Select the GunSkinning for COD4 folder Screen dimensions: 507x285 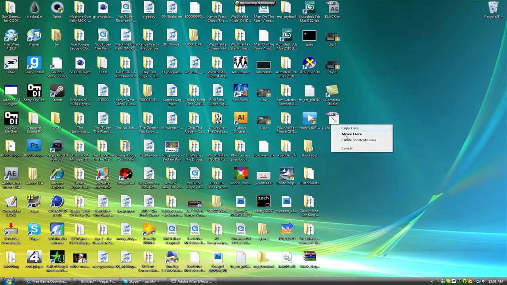click(x=11, y=12)
